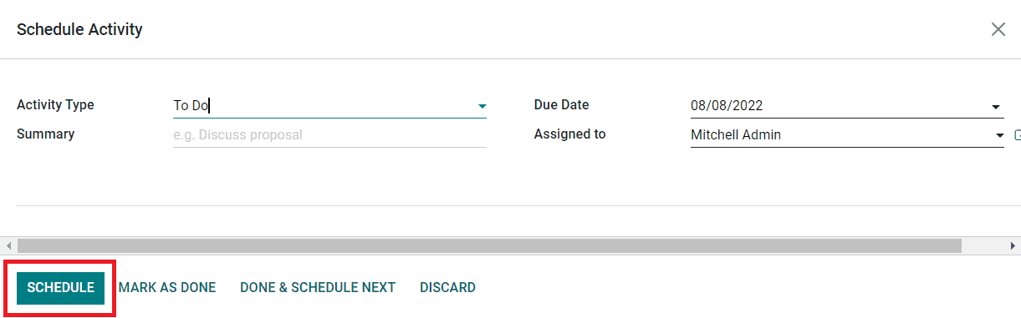Expand the Assigned to dropdown arrow

[999, 135]
